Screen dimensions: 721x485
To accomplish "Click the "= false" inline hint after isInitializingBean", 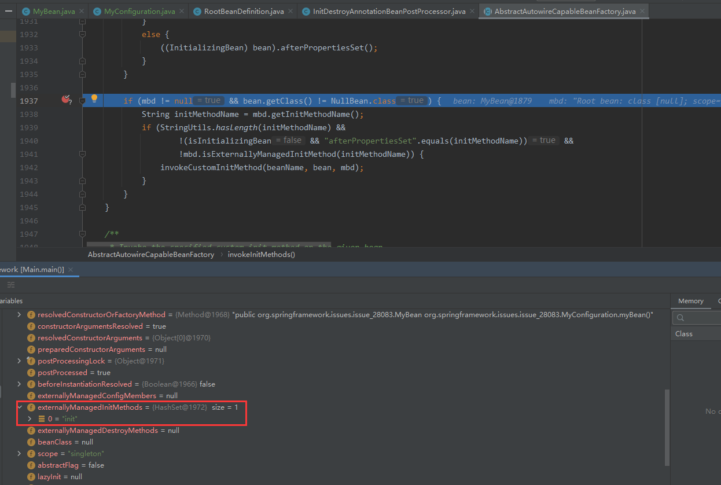I will pos(288,141).
